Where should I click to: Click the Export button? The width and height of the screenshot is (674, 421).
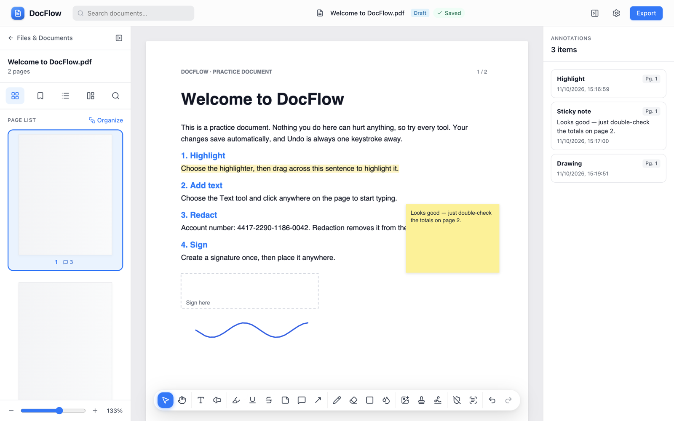[646, 13]
